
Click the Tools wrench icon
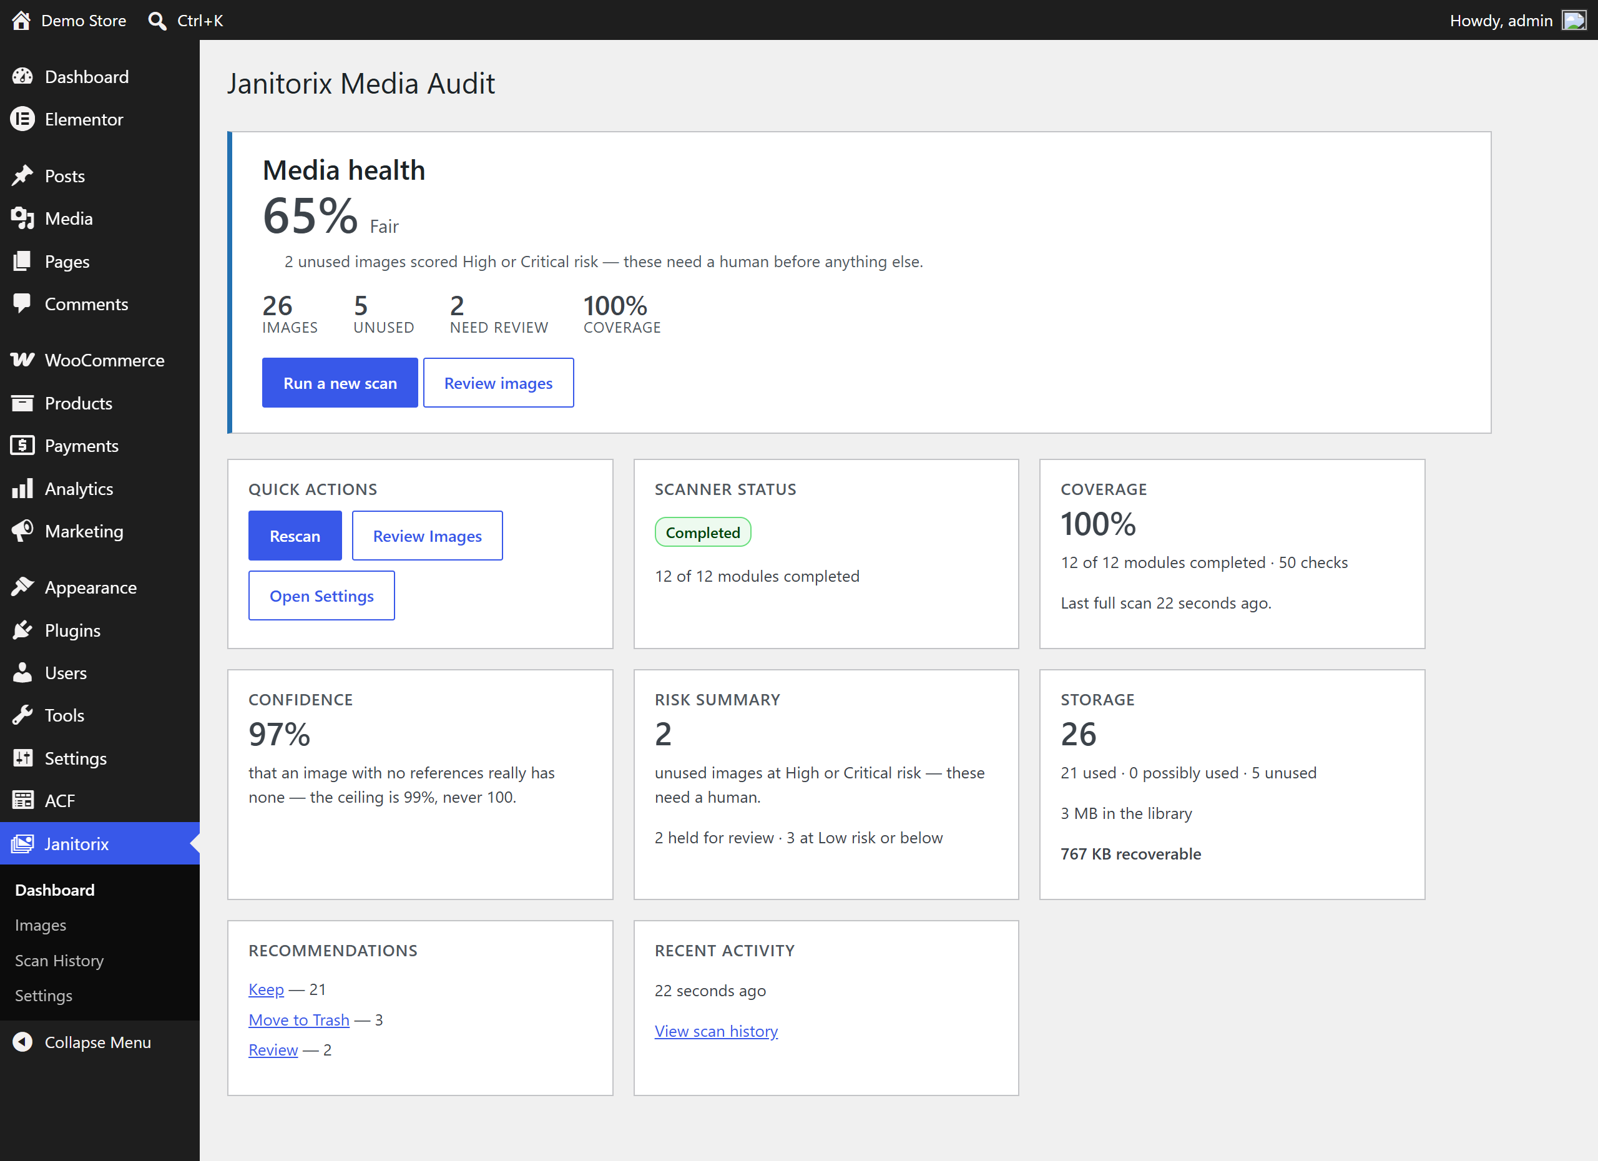[x=22, y=715]
